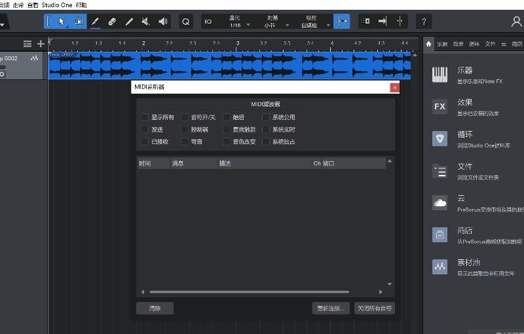Check the 触后 checkbox
The width and height of the screenshot is (524, 334).
click(x=226, y=117)
